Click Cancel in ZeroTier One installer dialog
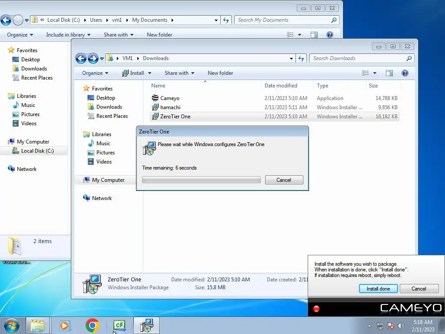 (284, 180)
